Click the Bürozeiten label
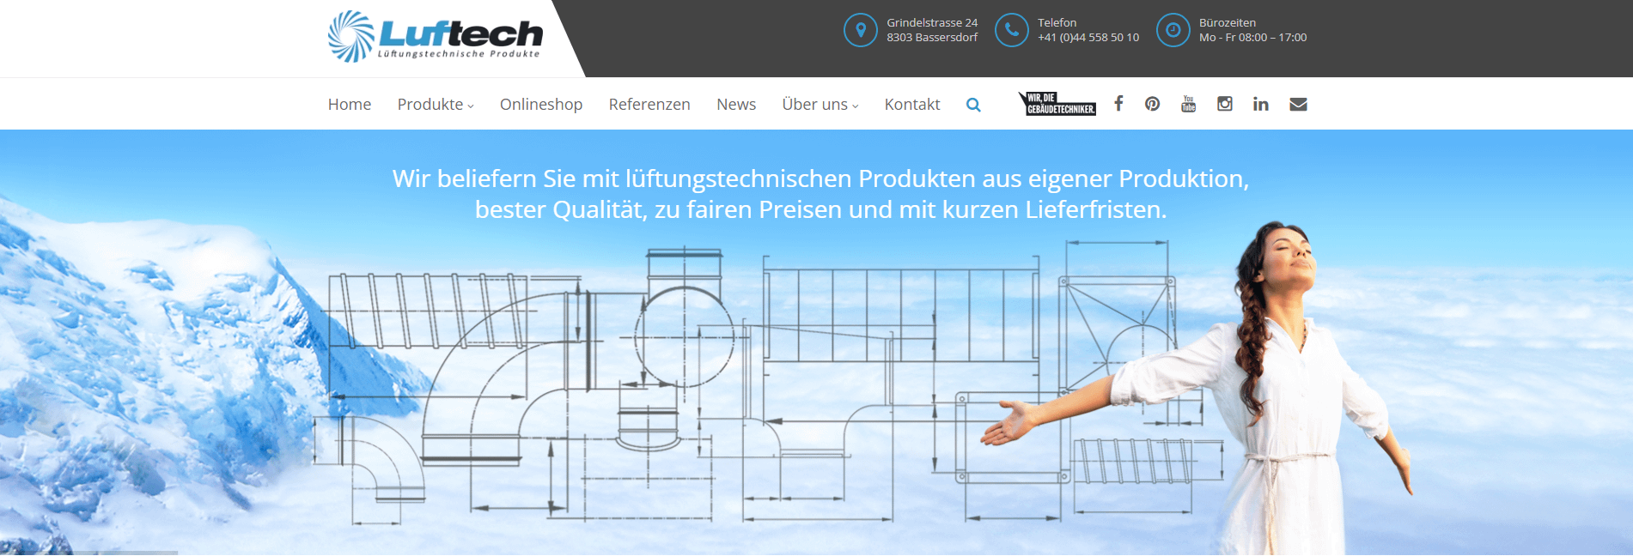 click(x=1228, y=23)
